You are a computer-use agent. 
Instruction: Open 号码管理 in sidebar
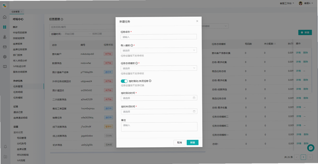21,138
